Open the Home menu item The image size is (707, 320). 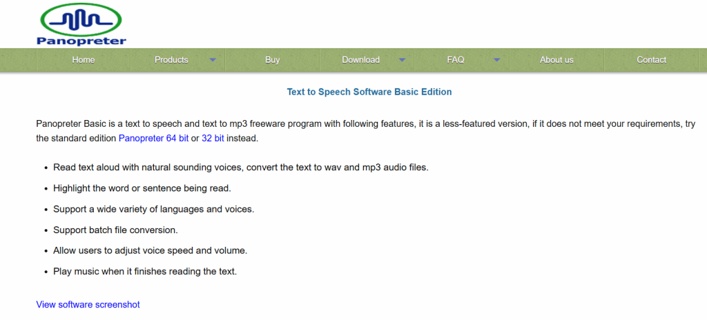84,60
